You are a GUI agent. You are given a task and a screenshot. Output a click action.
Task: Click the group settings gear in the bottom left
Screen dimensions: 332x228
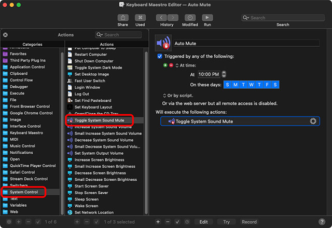pos(9,222)
